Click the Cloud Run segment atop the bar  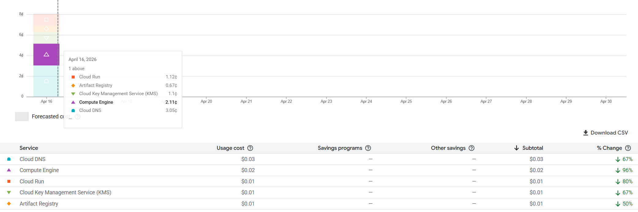46,20
